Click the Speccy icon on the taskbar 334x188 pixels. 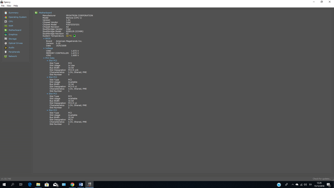click(90, 185)
